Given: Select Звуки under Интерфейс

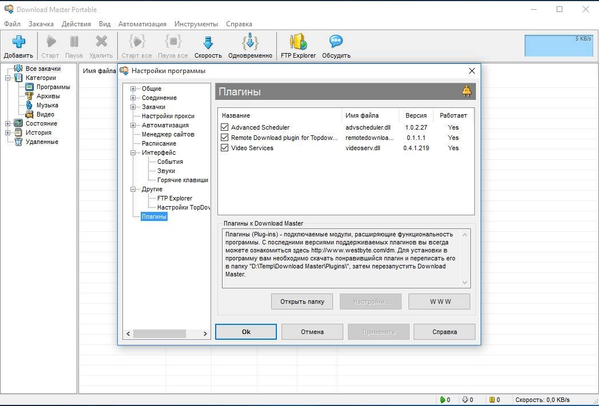Looking at the screenshot, I should point(166,171).
